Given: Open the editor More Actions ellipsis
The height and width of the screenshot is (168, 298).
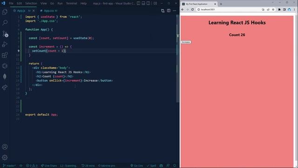Looking at the screenshot, I should click(x=175, y=11).
